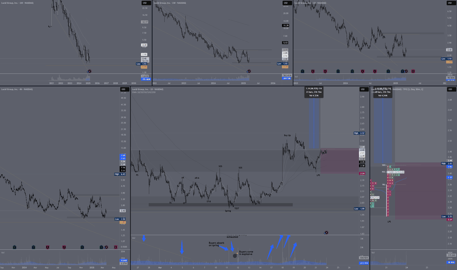Click the bomb emoji in the 15-minute volume pane
457x270 pixels.
point(235,256)
